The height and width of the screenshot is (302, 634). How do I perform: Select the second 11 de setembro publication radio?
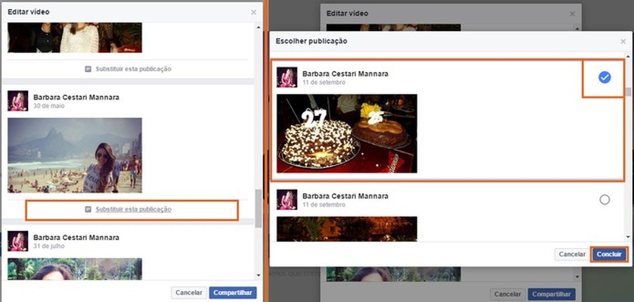(604, 200)
